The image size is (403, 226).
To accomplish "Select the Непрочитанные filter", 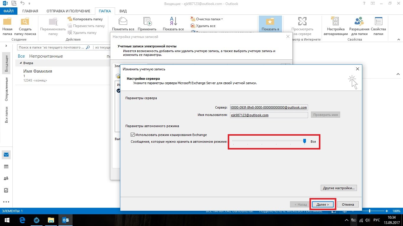I will 46,56.
